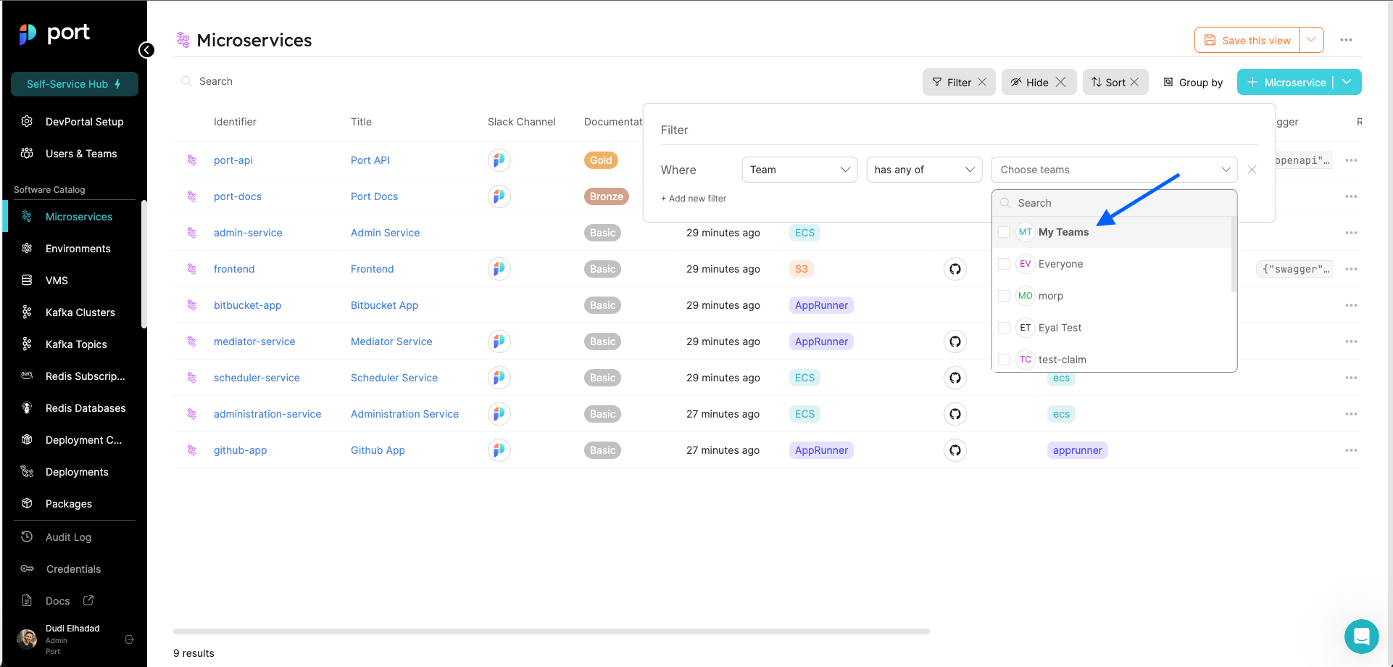Open the row actions menu for github-app
This screenshot has width=1393, height=667.
pos(1351,450)
